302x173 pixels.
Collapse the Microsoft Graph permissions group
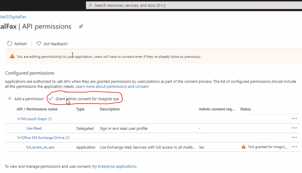(19, 119)
